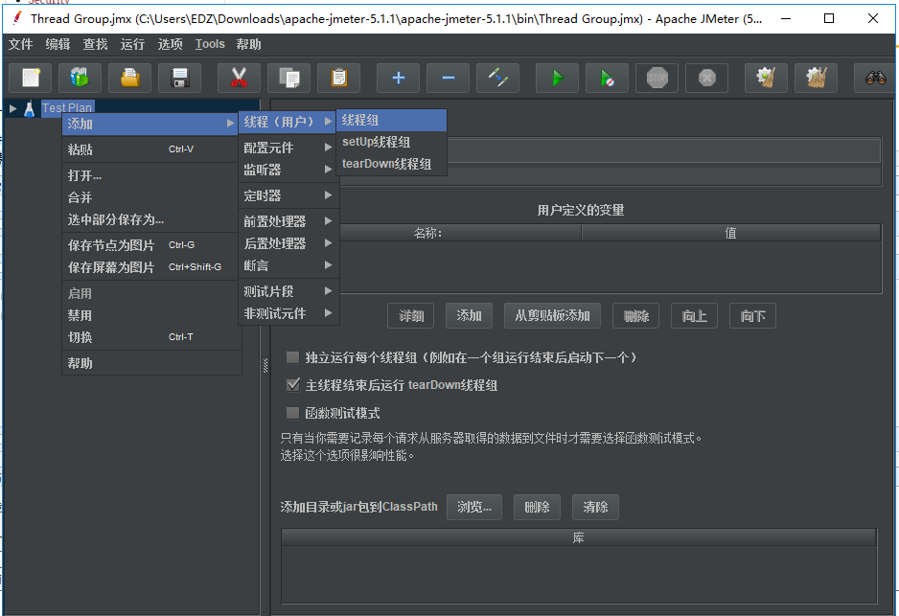Choose 选中部分保存为... entry
This screenshot has width=899, height=616.
(151, 219)
